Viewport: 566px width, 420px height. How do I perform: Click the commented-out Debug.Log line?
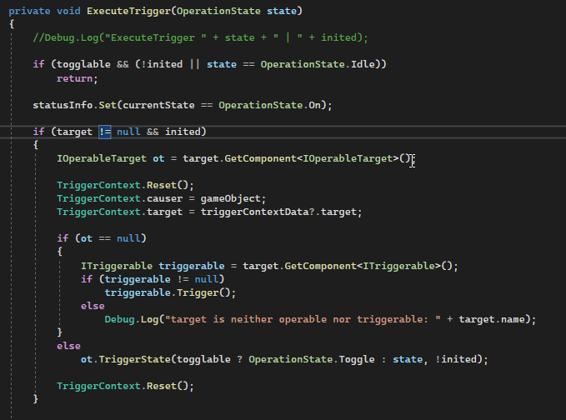pos(200,38)
